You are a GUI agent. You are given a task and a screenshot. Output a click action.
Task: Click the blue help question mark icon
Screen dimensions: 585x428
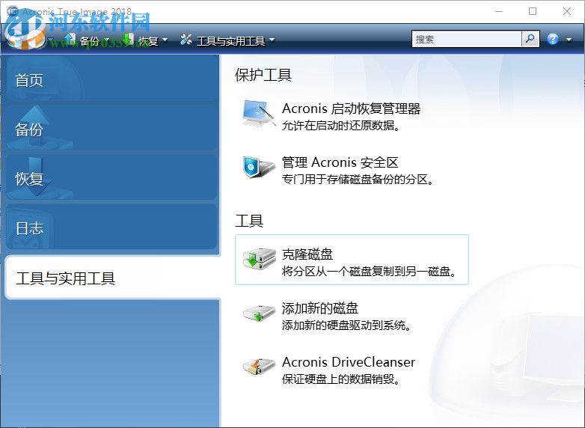tap(553, 39)
